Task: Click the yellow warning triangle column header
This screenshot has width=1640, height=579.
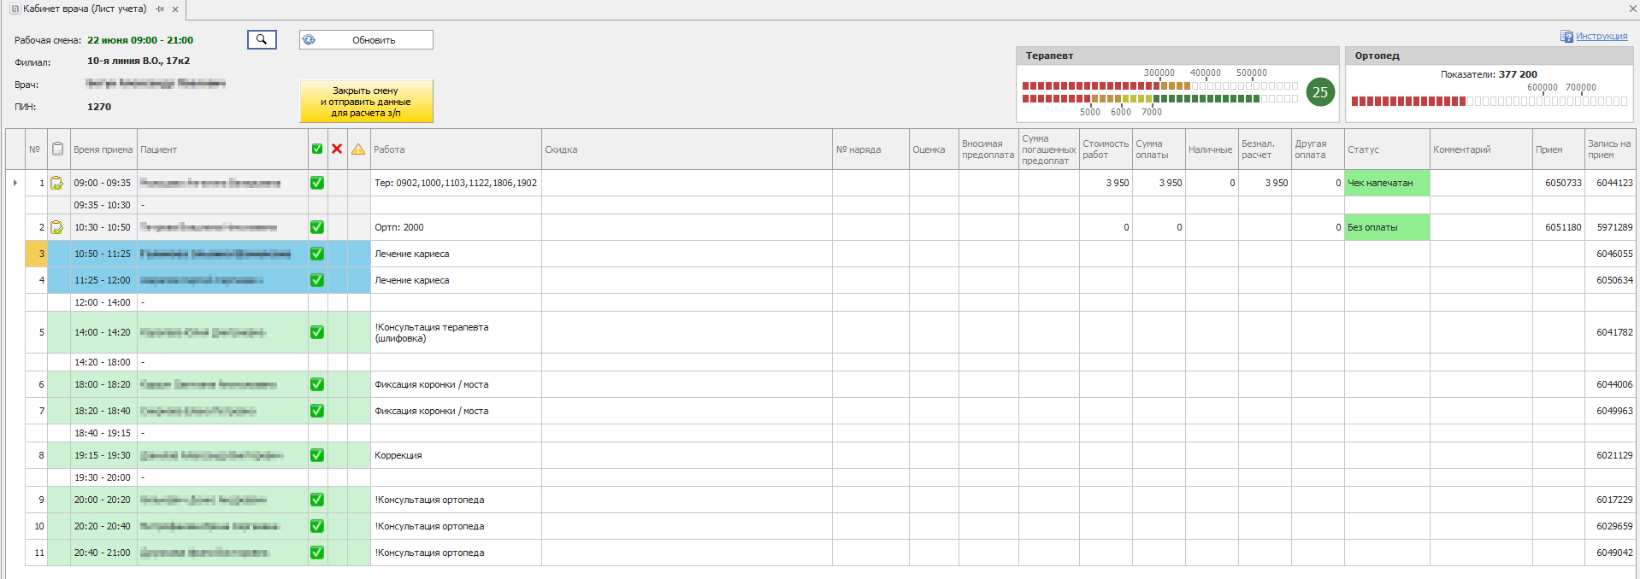Action: point(358,149)
